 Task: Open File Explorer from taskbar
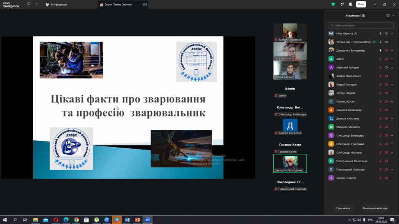coord(35,220)
